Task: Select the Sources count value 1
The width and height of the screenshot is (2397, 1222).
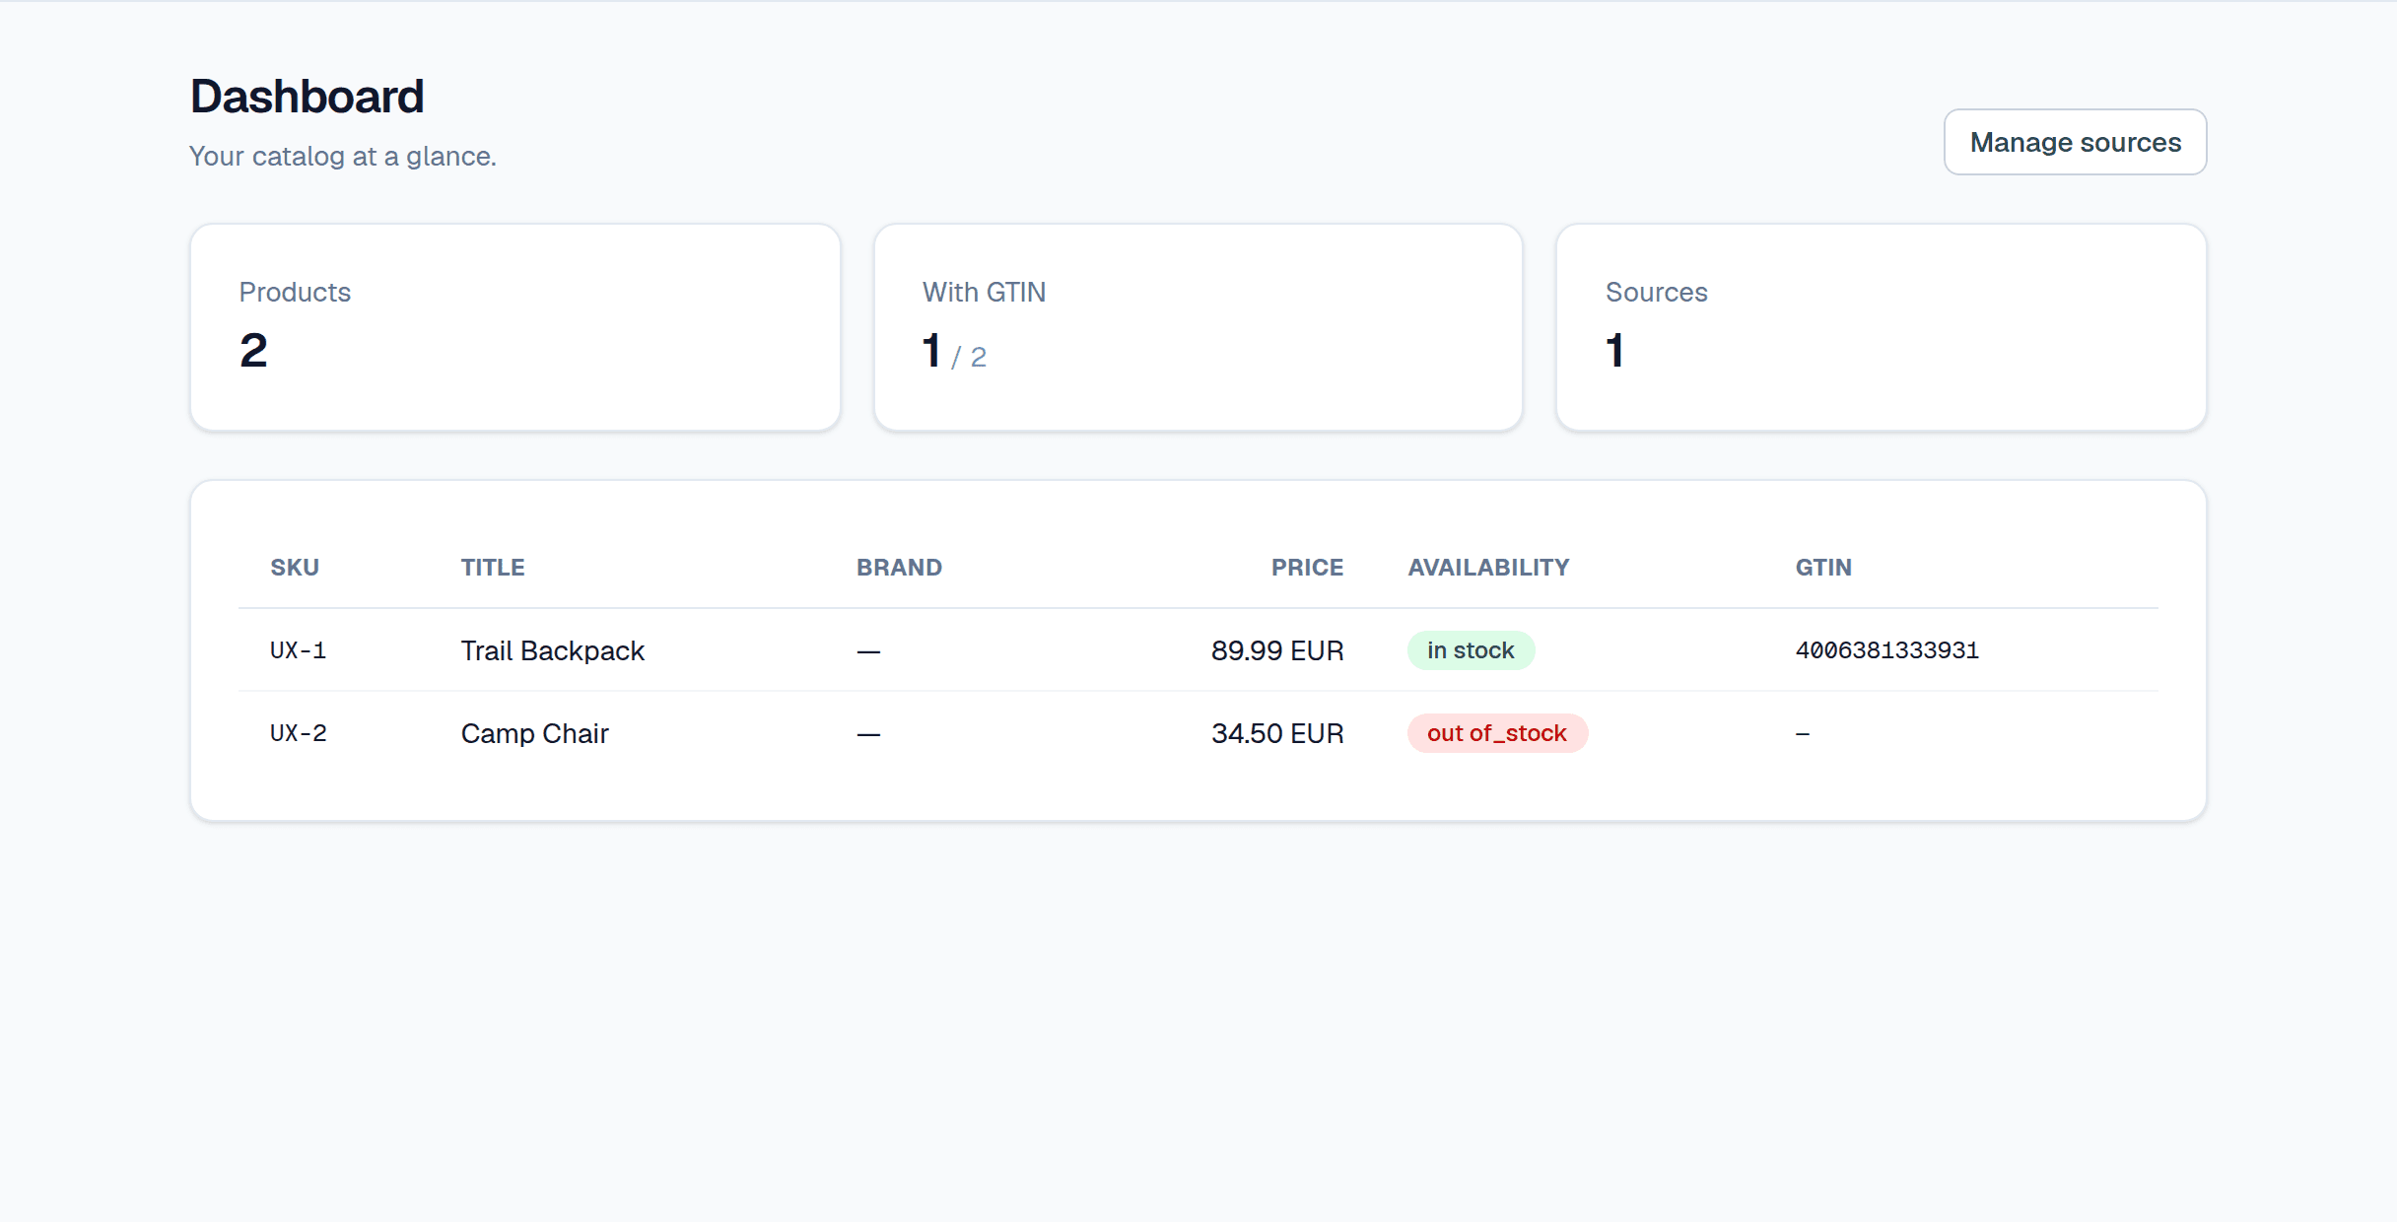Action: tap(1614, 351)
